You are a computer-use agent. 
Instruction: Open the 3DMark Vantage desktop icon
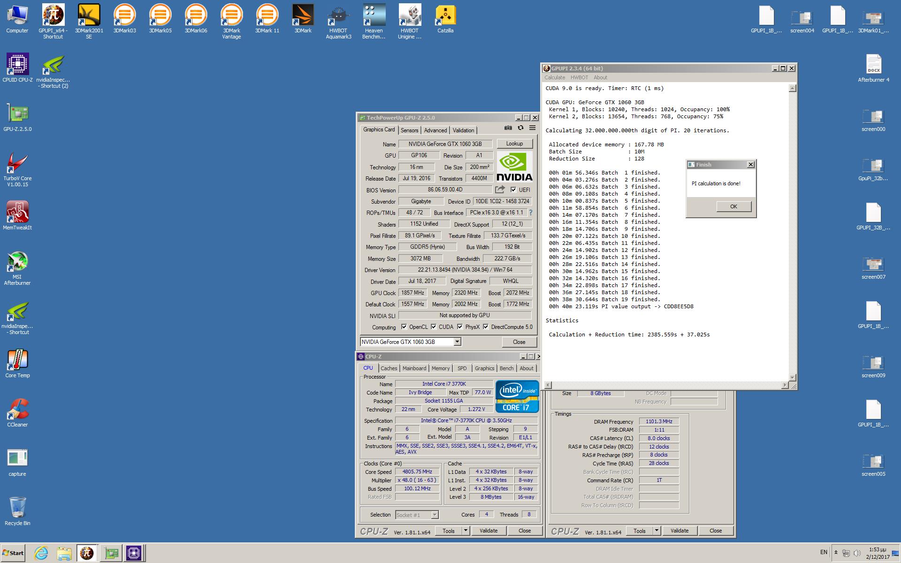tap(231, 21)
